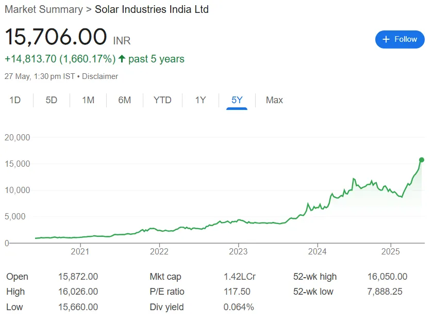Click the +14,813.70 (1,660.17%) change text
Viewport: 433px width, 320px height.
[60, 59]
